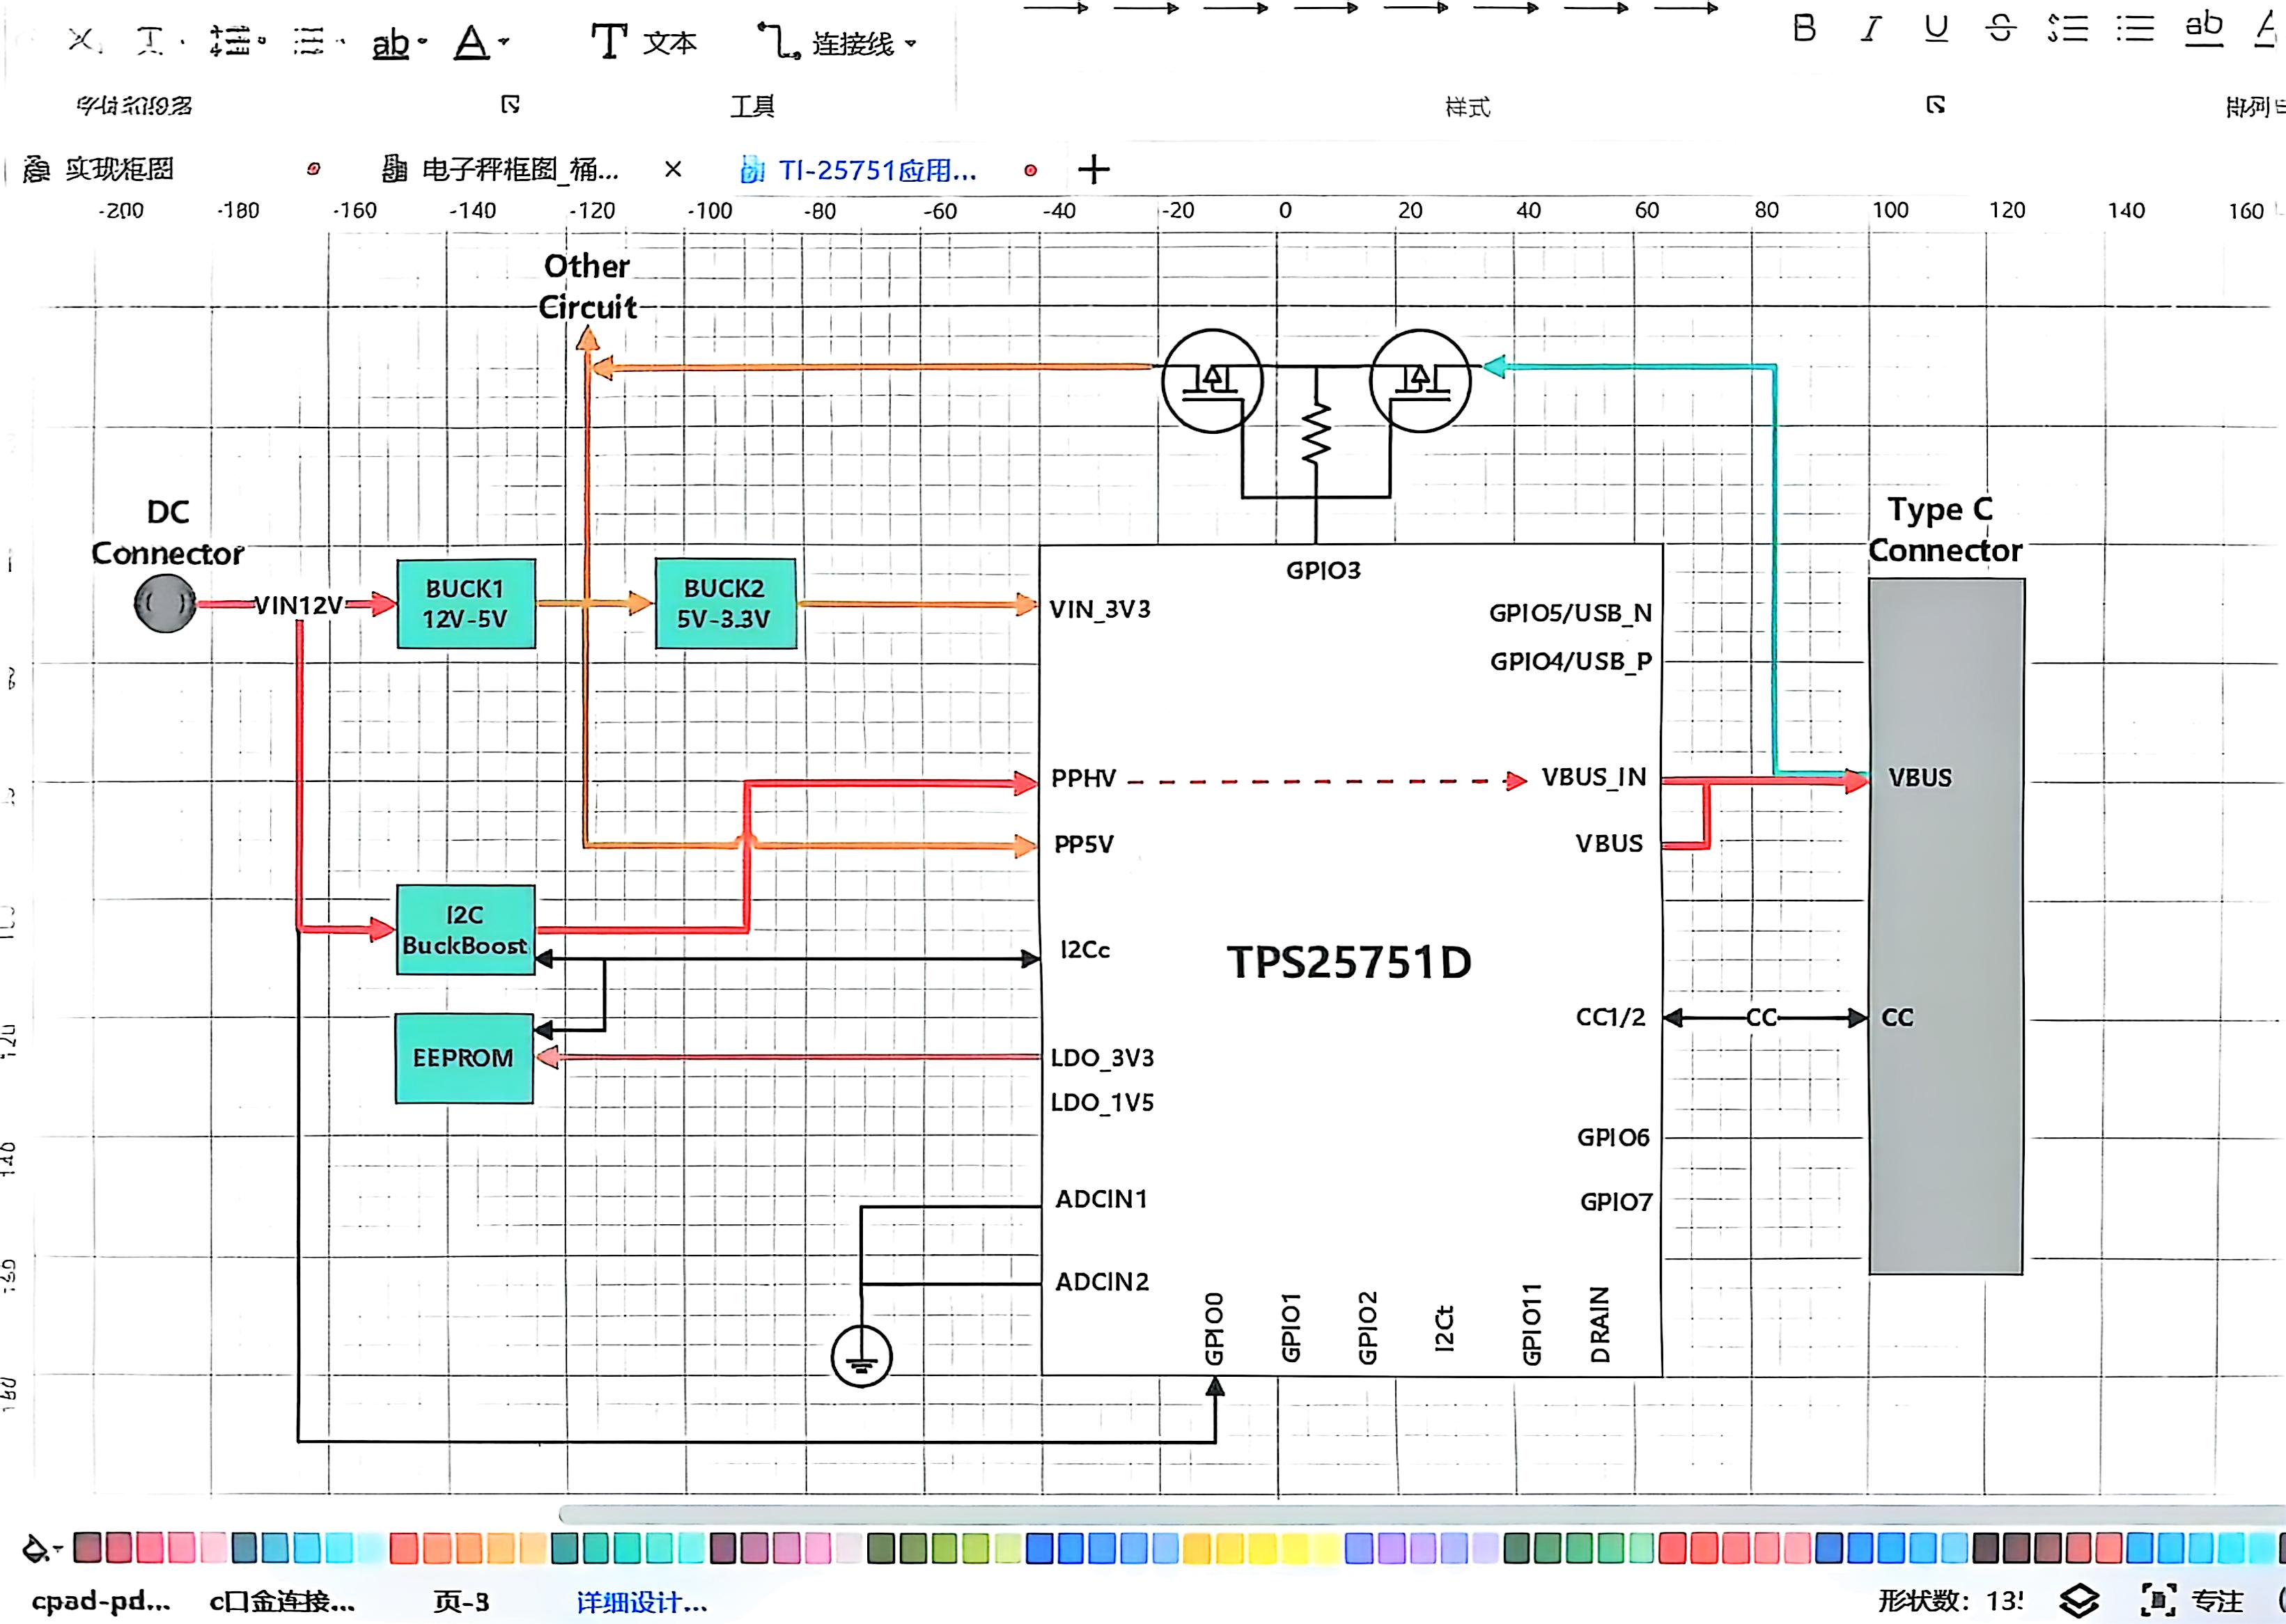This screenshot has width=2286, height=1624.
Task: Switch to the 实现框图 document tab
Action: (120, 169)
